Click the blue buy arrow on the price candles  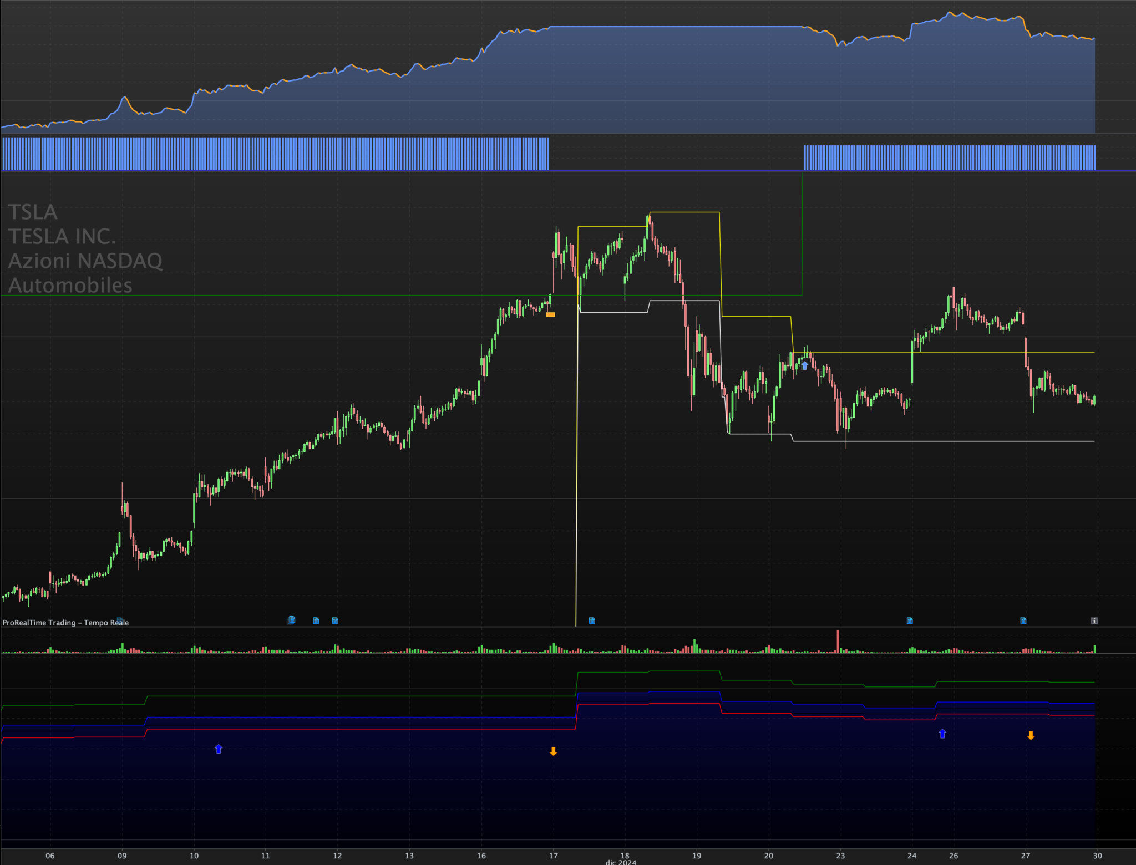804,365
